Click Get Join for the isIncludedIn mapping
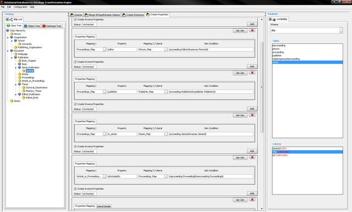Viewport: 352px width, 212px height. tap(240, 158)
